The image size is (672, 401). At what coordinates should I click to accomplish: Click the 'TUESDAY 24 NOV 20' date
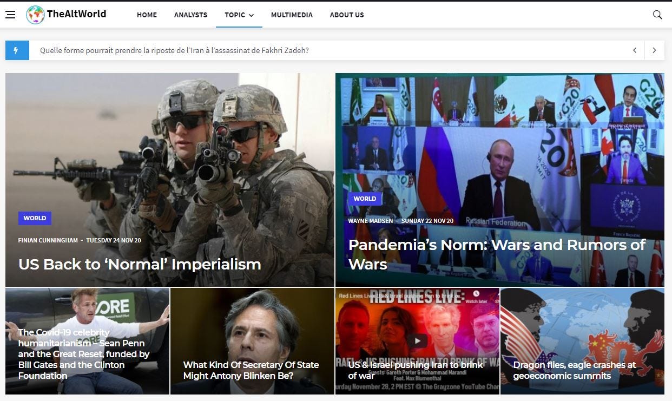(x=114, y=240)
